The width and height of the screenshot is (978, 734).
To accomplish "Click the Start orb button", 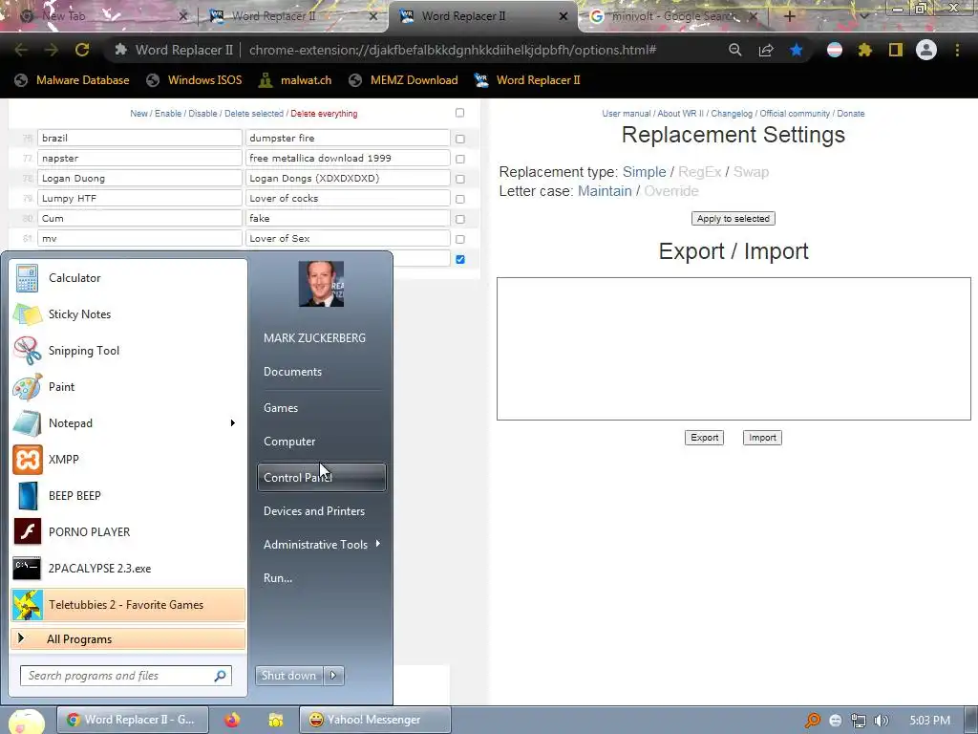I will coord(26,721).
